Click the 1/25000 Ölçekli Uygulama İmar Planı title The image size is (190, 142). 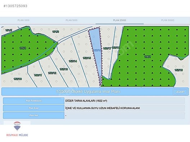click(88, 91)
